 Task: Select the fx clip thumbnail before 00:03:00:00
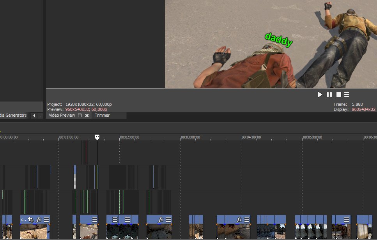click(159, 231)
